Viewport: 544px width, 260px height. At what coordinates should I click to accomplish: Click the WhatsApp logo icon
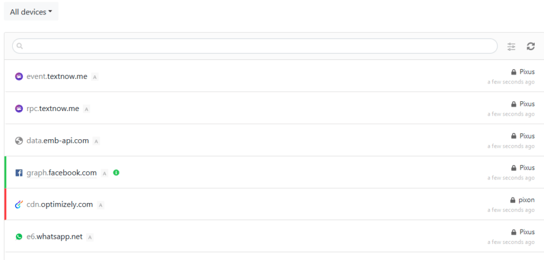click(19, 237)
